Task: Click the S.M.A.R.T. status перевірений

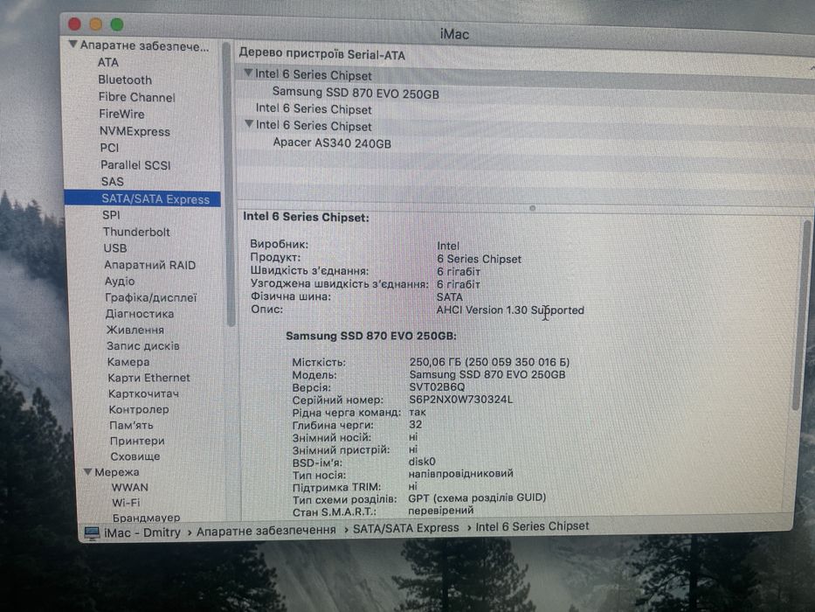Action: click(440, 511)
